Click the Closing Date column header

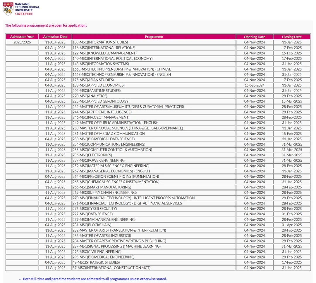click(x=291, y=37)
